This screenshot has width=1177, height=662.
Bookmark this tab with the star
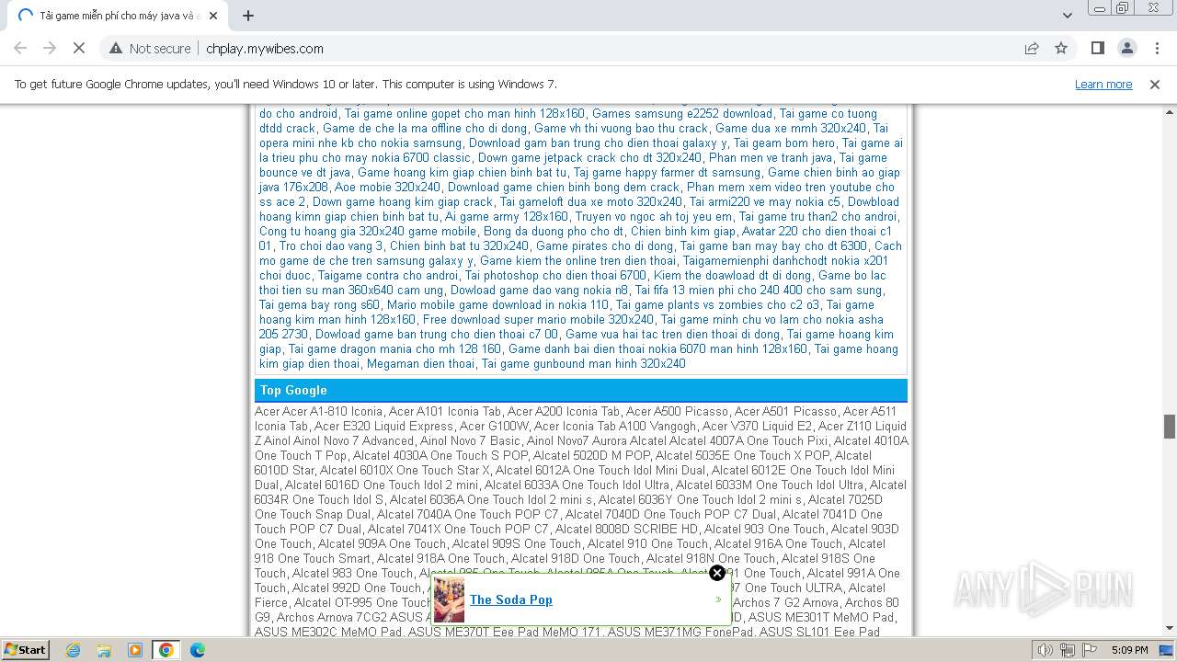pyautogui.click(x=1061, y=49)
